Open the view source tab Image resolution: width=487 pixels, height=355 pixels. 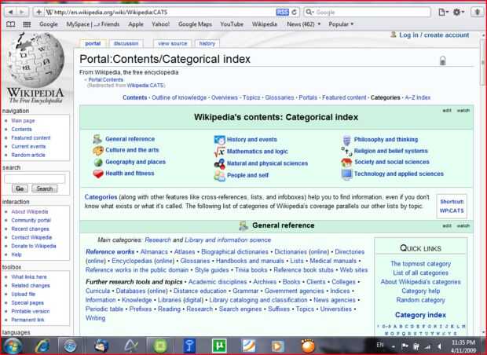[172, 43]
